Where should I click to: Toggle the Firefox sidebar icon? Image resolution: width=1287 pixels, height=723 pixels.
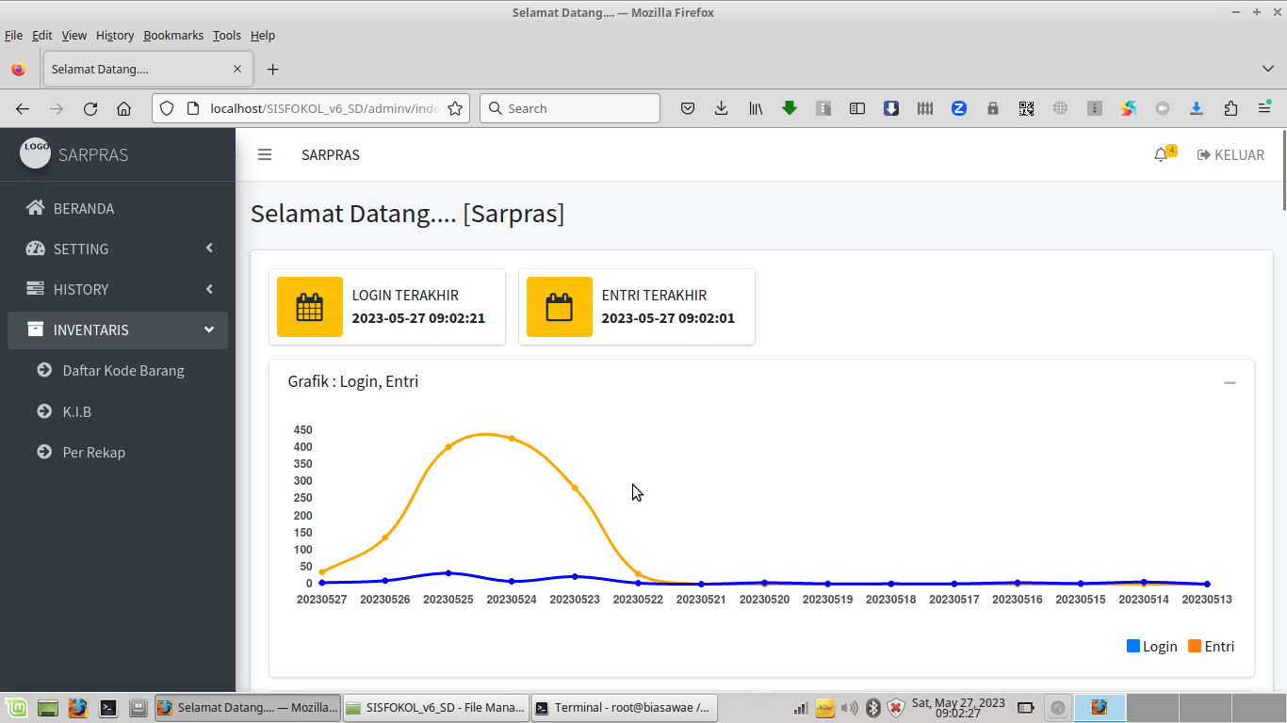857,108
